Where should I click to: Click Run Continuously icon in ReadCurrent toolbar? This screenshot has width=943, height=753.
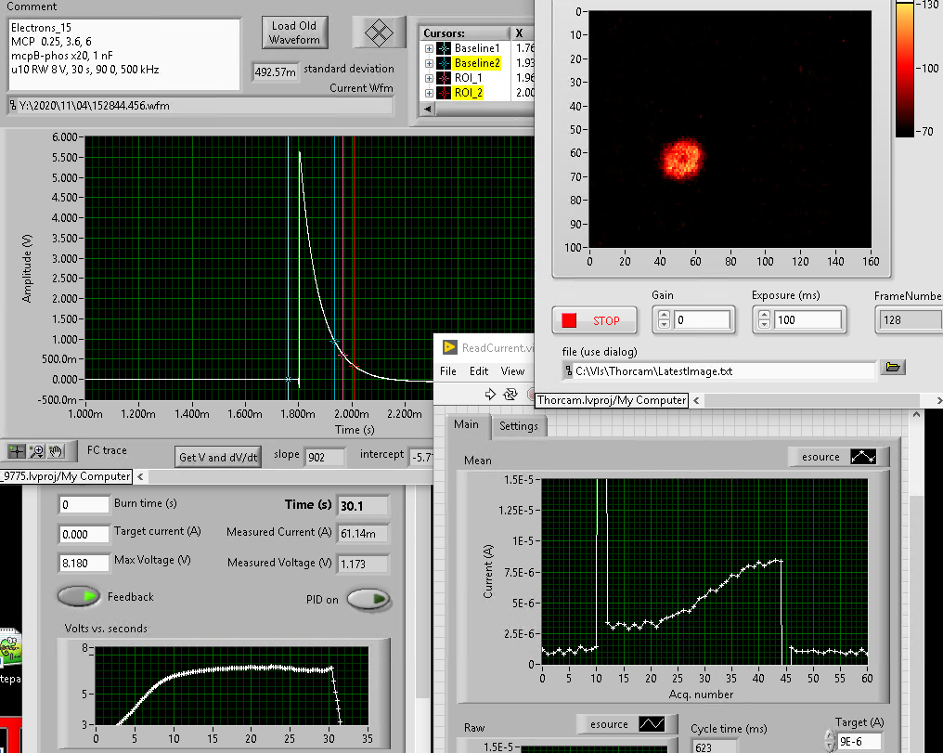click(x=510, y=394)
